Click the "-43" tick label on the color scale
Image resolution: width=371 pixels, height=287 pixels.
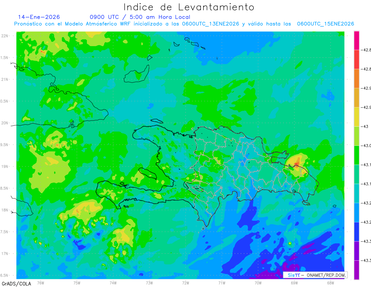point(365,127)
